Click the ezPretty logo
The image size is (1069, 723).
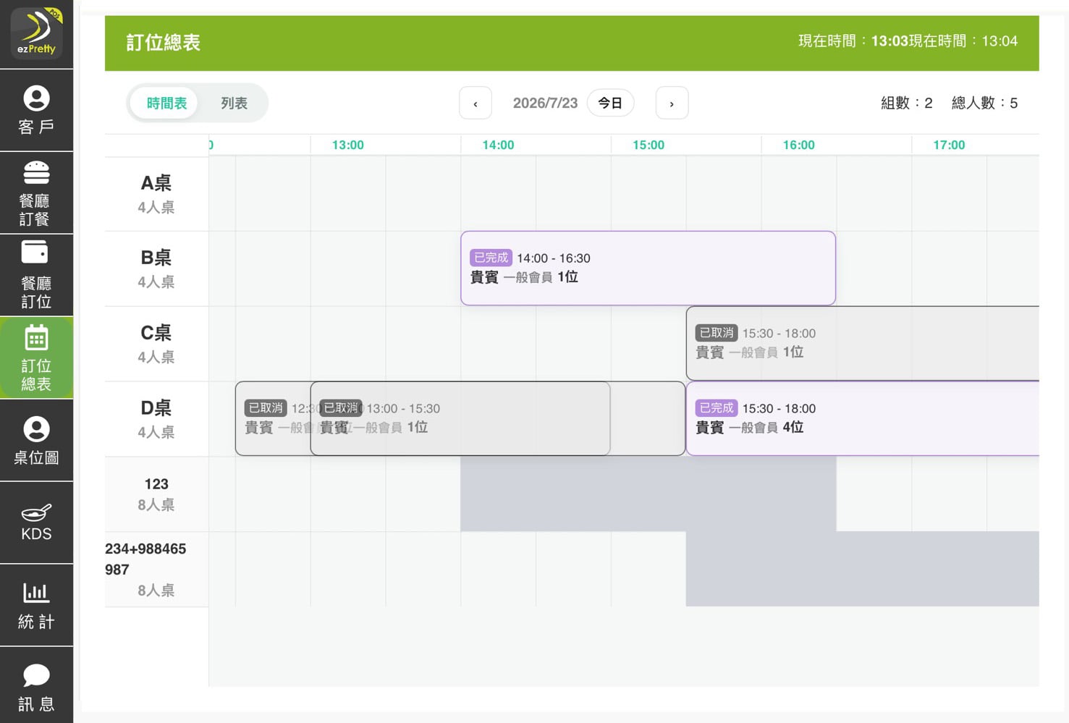(36, 33)
